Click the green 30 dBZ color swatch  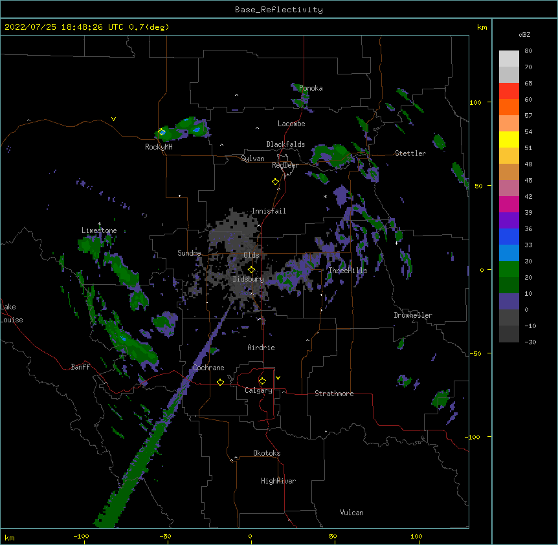point(509,269)
